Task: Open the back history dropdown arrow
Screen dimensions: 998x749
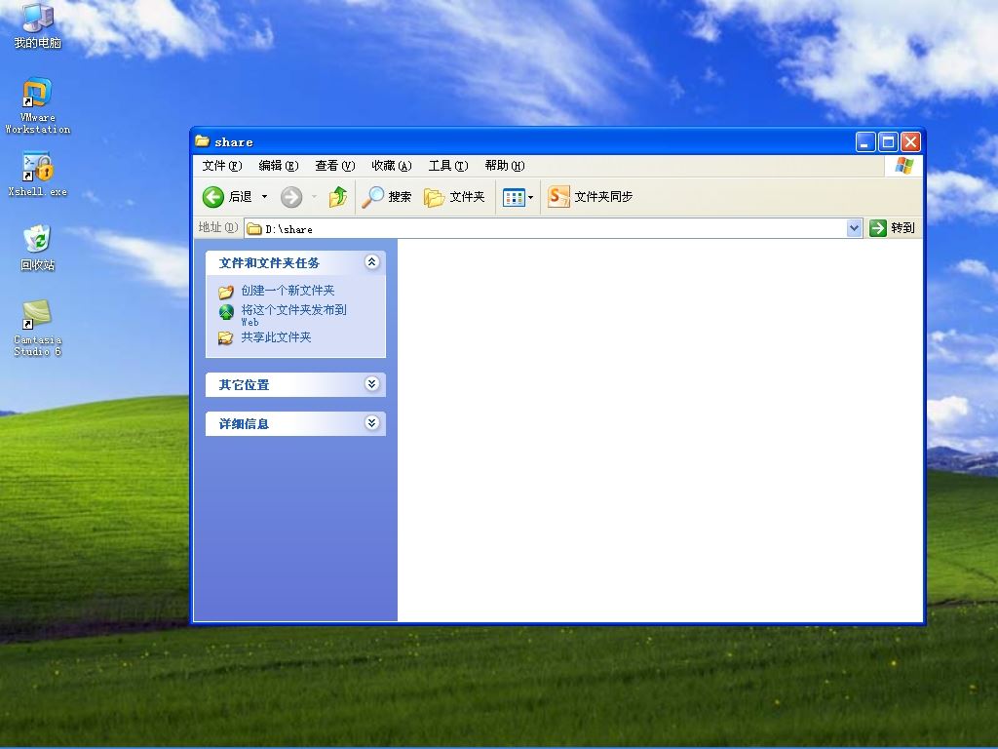Action: pyautogui.click(x=265, y=197)
